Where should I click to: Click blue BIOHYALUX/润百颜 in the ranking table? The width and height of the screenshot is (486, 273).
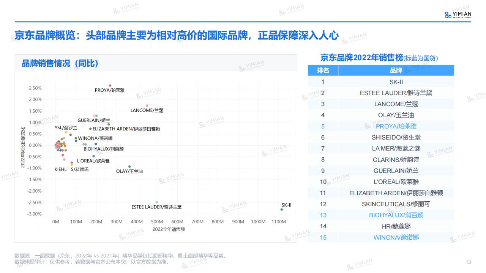coord(396,215)
